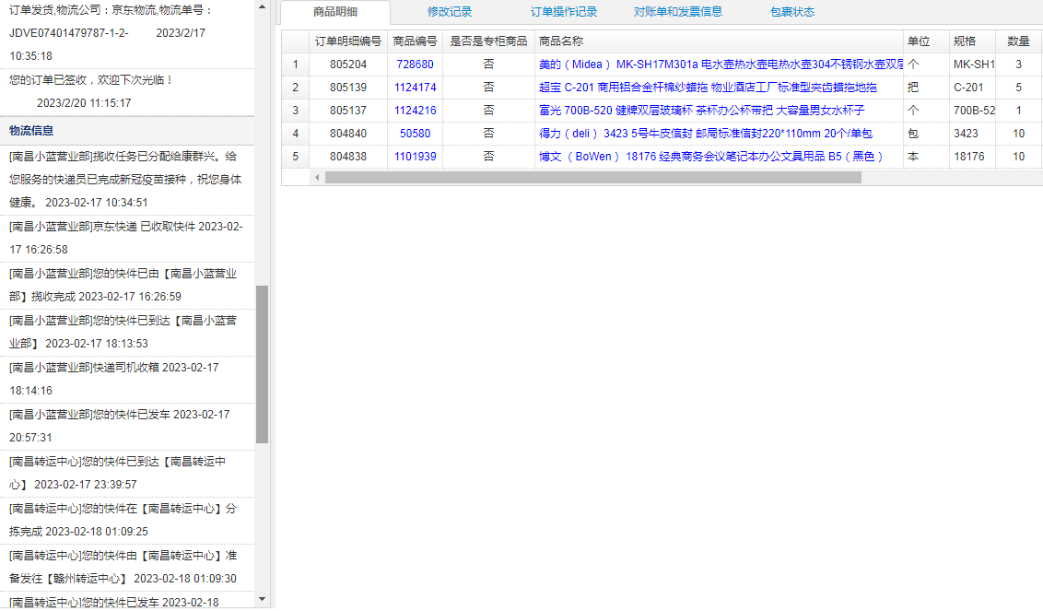The width and height of the screenshot is (1043, 611).
Task: Select row number 4 in product table
Action: (x=296, y=134)
